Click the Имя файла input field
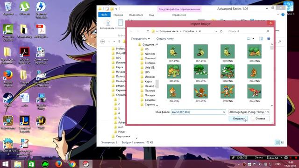 [x=198, y=112]
